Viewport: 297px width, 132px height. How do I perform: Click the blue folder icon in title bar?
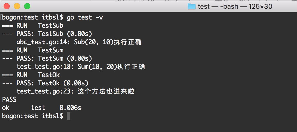pos(191,6)
